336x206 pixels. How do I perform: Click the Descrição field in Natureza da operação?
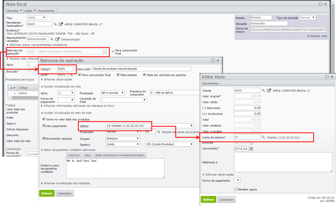tap(142, 69)
